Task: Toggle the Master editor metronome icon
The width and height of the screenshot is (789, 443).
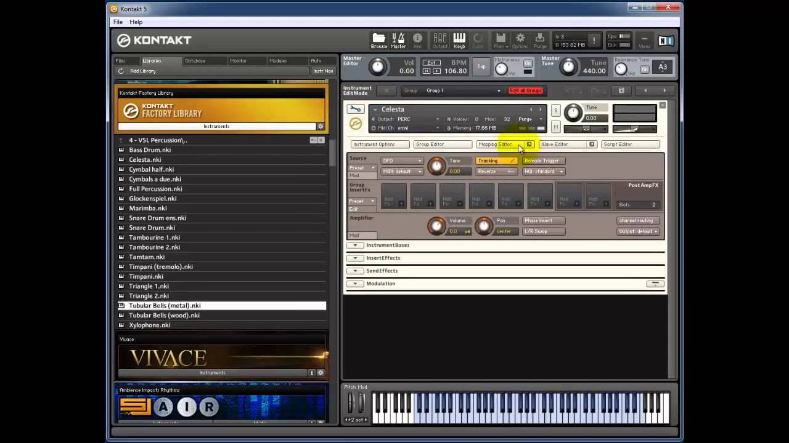Action: [x=398, y=41]
